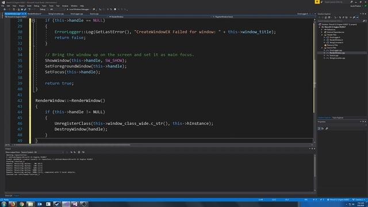Click Solution Explorer Properties wrench icon
Viewport: 368px width, 207px height.
click(354, 17)
